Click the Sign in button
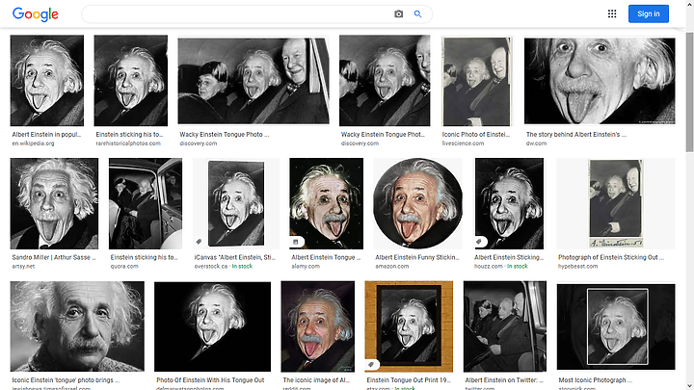694x390 pixels. click(x=649, y=13)
